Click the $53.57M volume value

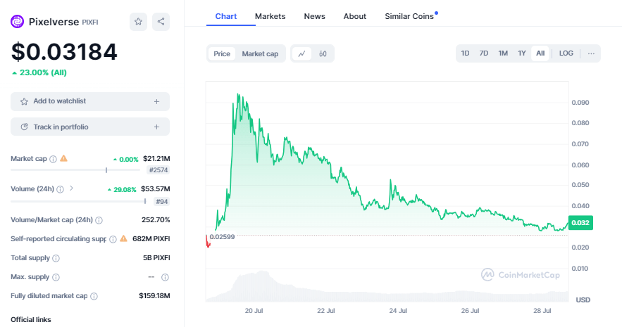pos(156,189)
